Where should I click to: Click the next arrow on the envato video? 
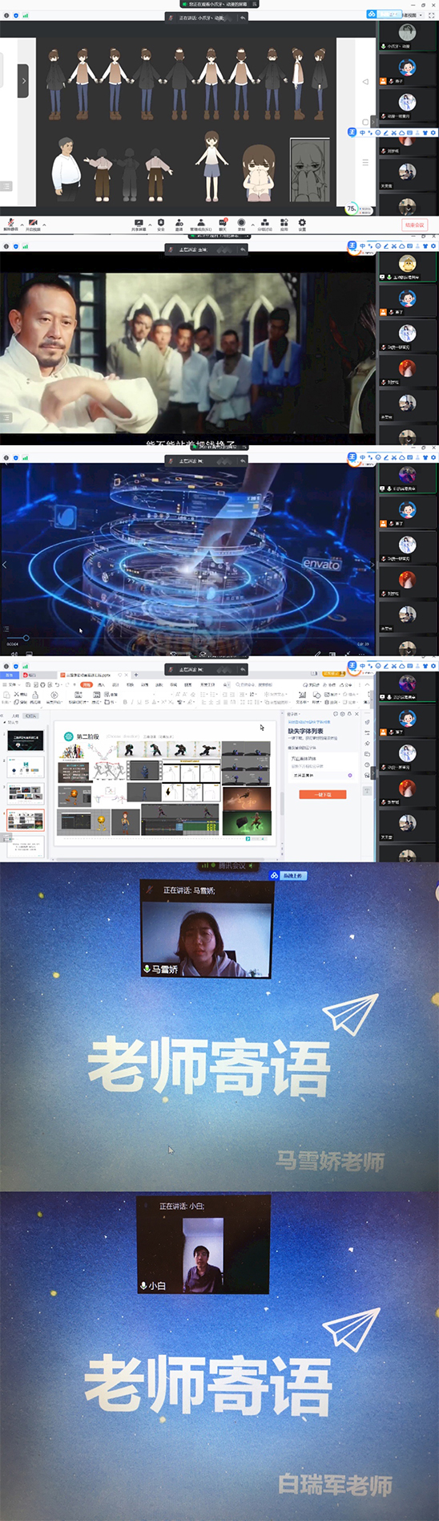click(x=372, y=565)
